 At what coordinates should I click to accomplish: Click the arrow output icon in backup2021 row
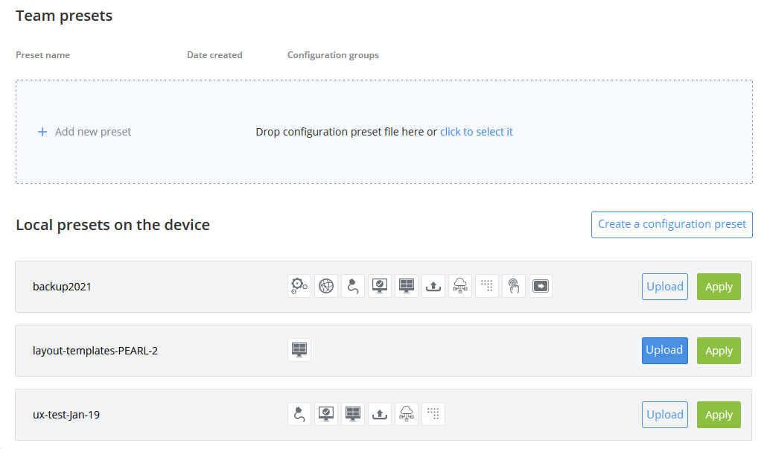tap(541, 286)
